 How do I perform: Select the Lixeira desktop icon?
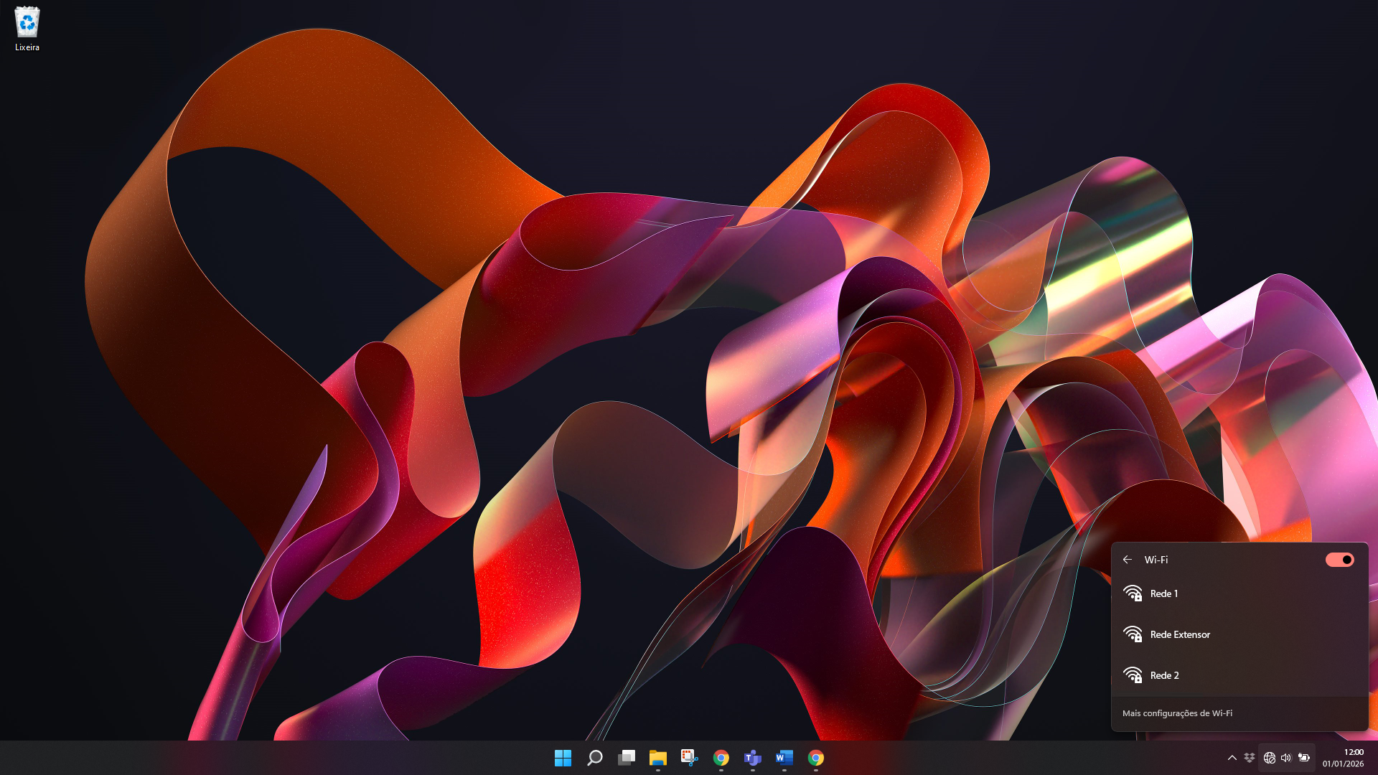click(x=27, y=29)
